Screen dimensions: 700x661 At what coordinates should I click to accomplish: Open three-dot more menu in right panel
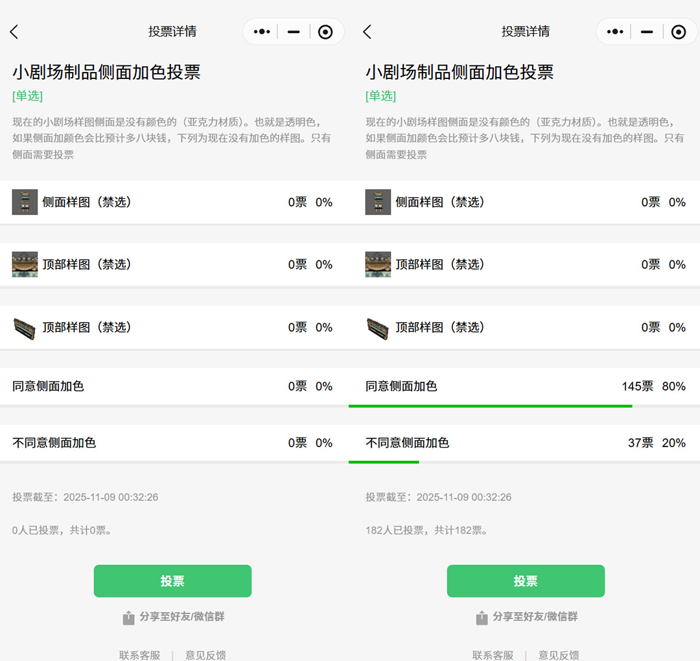[615, 32]
